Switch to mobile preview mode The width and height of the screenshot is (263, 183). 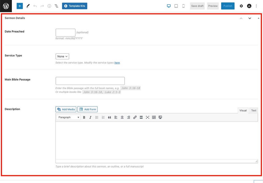[x=183, y=6]
